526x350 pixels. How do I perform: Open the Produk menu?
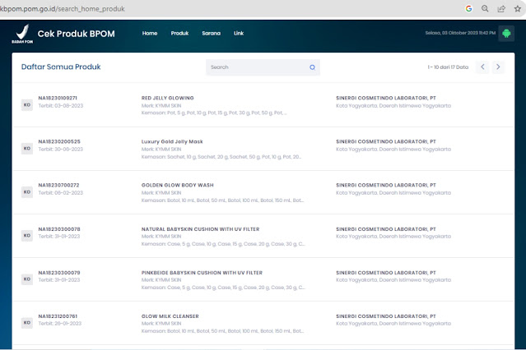[x=179, y=33]
